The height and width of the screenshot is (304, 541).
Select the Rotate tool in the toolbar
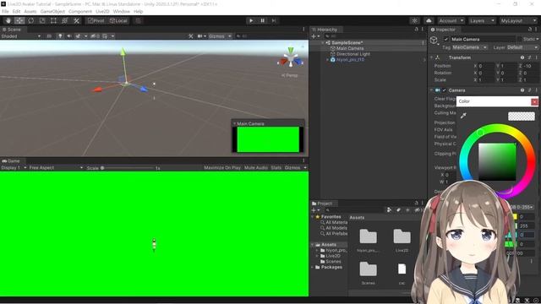pyautogui.click(x=30, y=20)
